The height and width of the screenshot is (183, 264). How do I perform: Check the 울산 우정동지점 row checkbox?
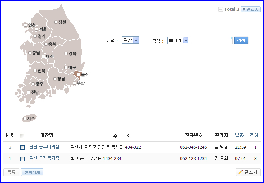click(x=22, y=159)
